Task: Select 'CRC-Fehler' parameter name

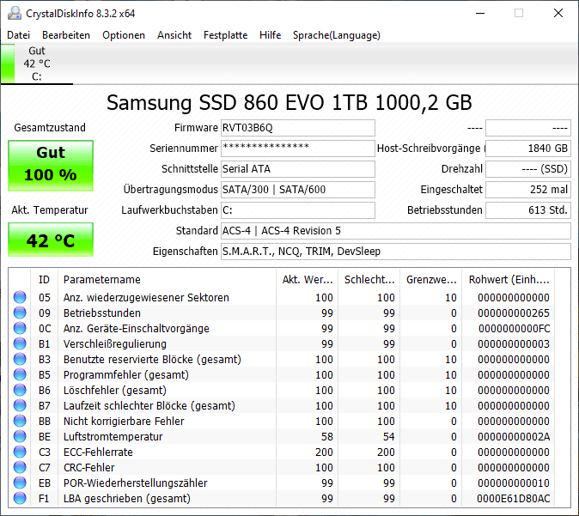Action: click(89, 468)
